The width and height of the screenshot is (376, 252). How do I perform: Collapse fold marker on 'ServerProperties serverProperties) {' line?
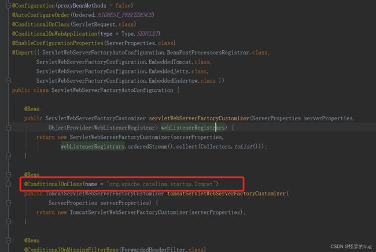pyautogui.click(x=8, y=203)
